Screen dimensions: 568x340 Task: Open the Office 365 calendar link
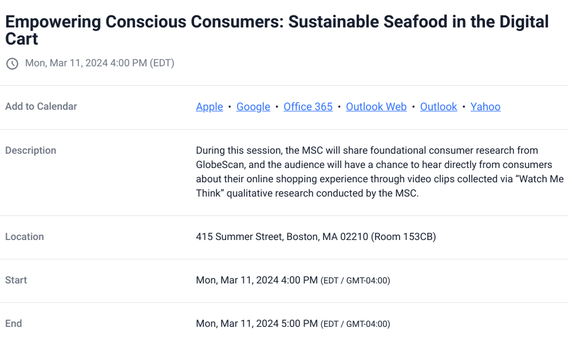tap(307, 107)
